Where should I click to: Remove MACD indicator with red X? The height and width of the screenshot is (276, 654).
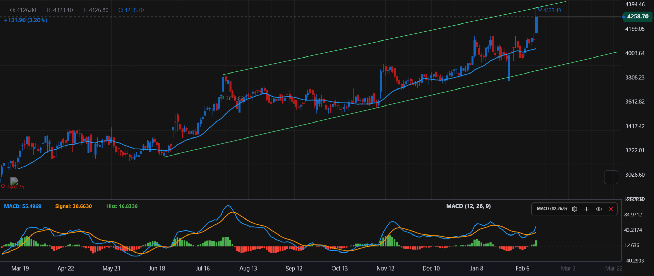[611, 209]
